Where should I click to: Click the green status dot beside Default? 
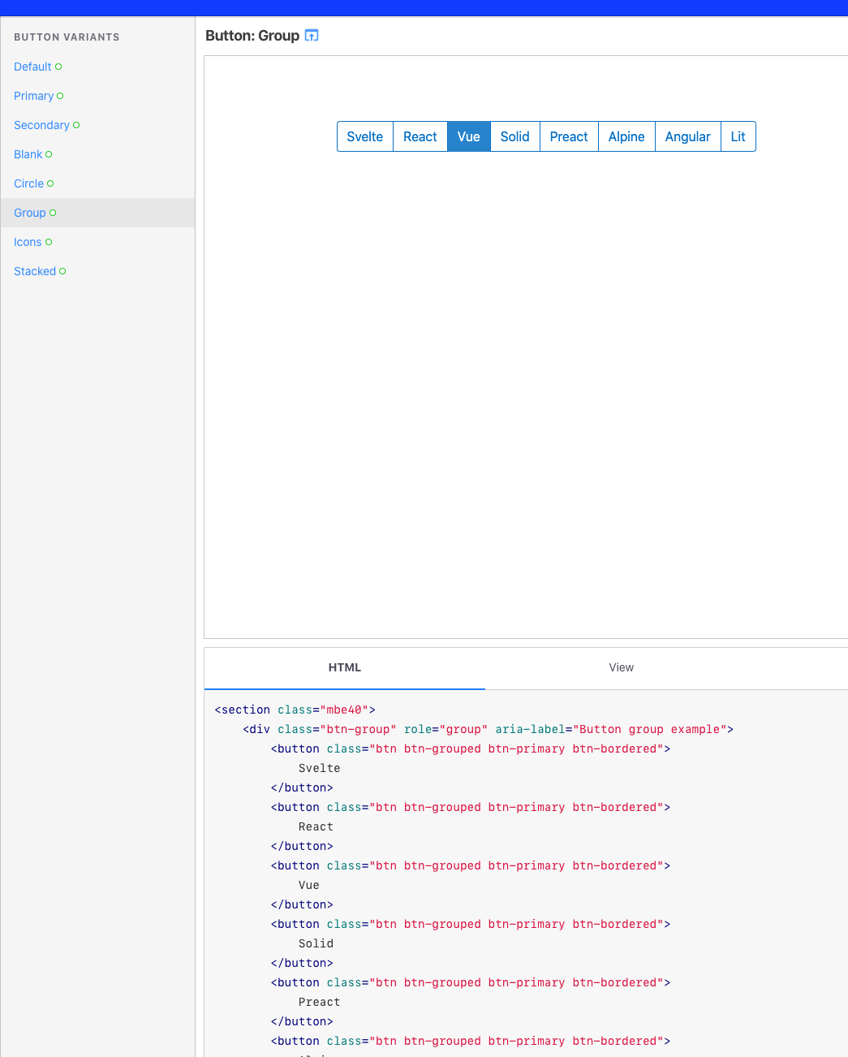click(x=58, y=67)
